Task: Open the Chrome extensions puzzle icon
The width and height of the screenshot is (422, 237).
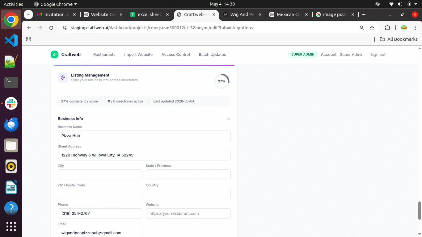Action: 387,28
